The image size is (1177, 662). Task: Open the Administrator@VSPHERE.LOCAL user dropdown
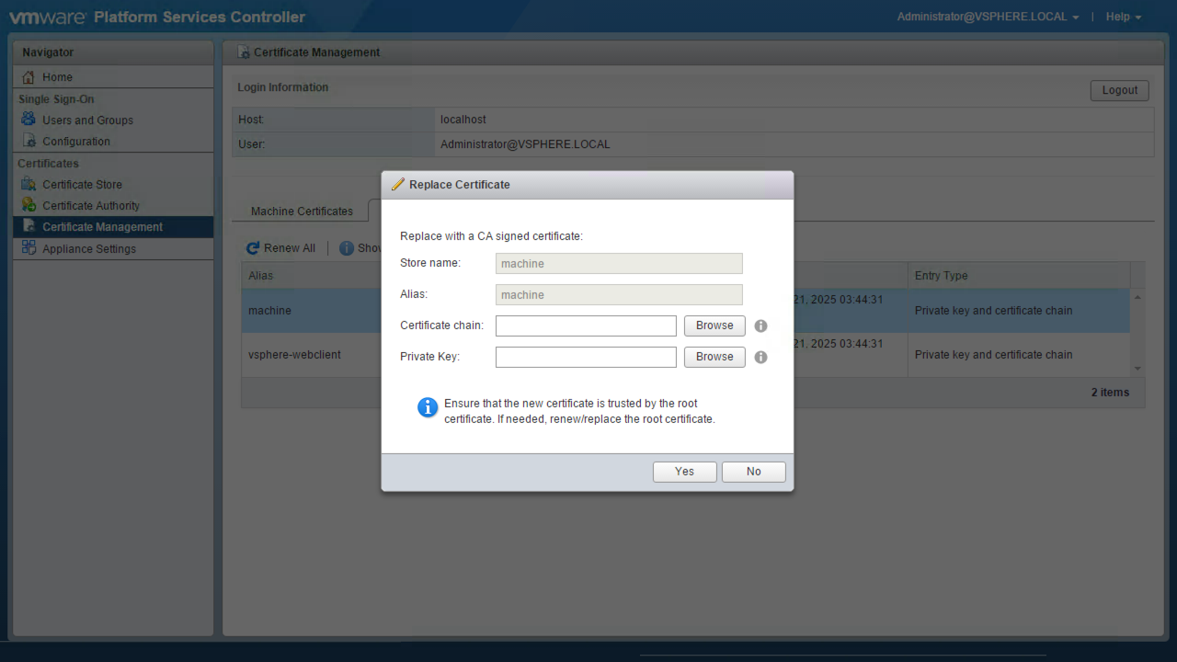point(988,17)
